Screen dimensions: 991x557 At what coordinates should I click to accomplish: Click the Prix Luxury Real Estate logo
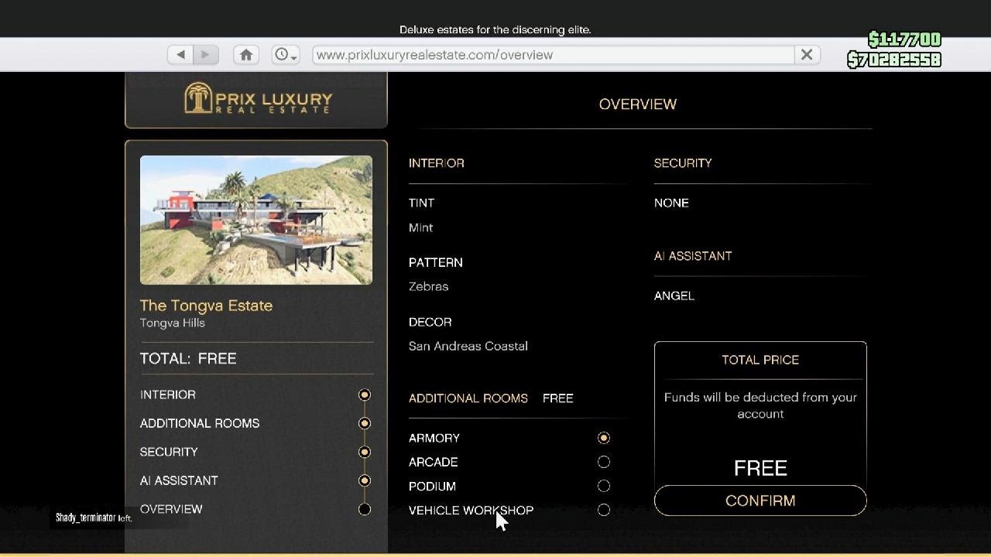pos(258,99)
